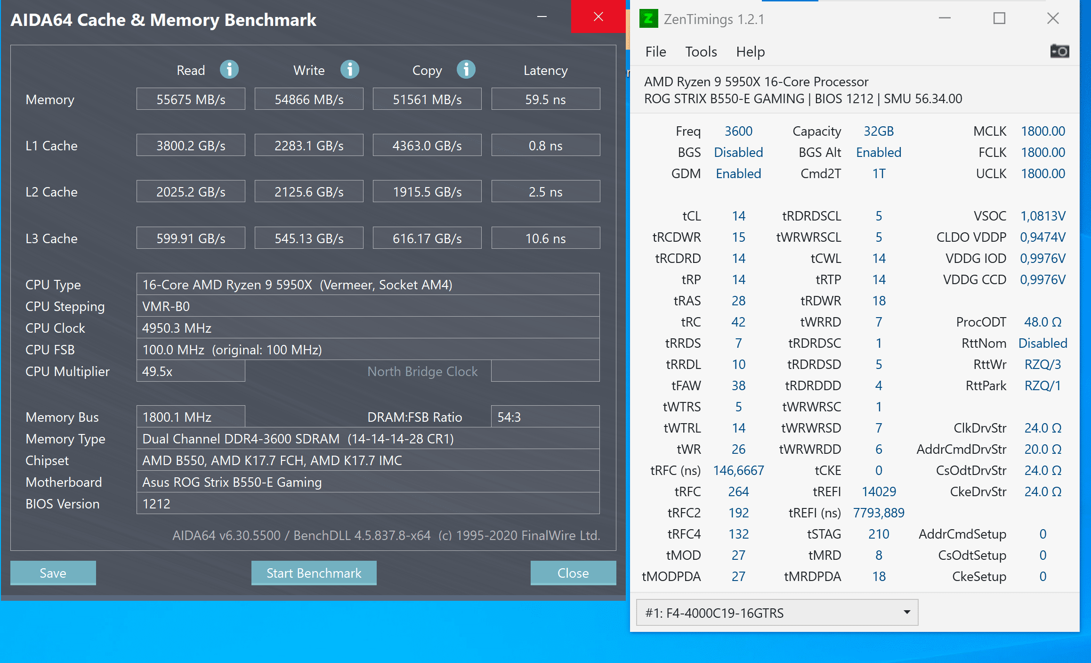Viewport: 1091px width, 663px height.
Task: Click the Close button at AIDA64 bottom
Action: click(573, 573)
